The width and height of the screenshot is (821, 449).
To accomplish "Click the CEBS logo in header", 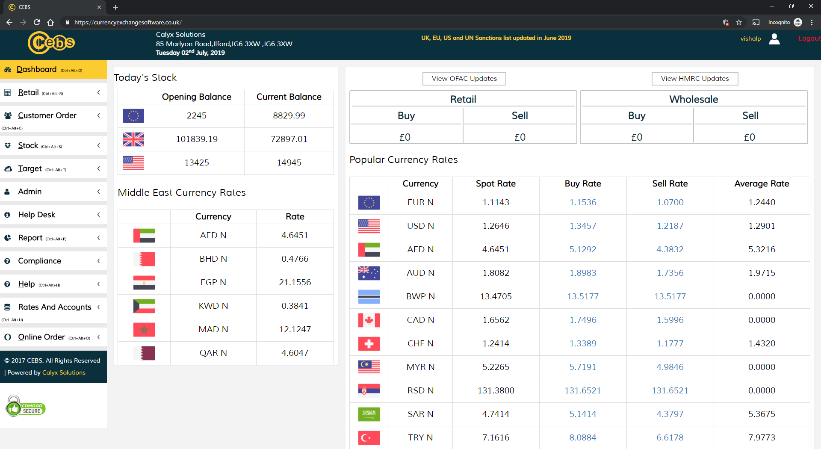I will point(51,43).
